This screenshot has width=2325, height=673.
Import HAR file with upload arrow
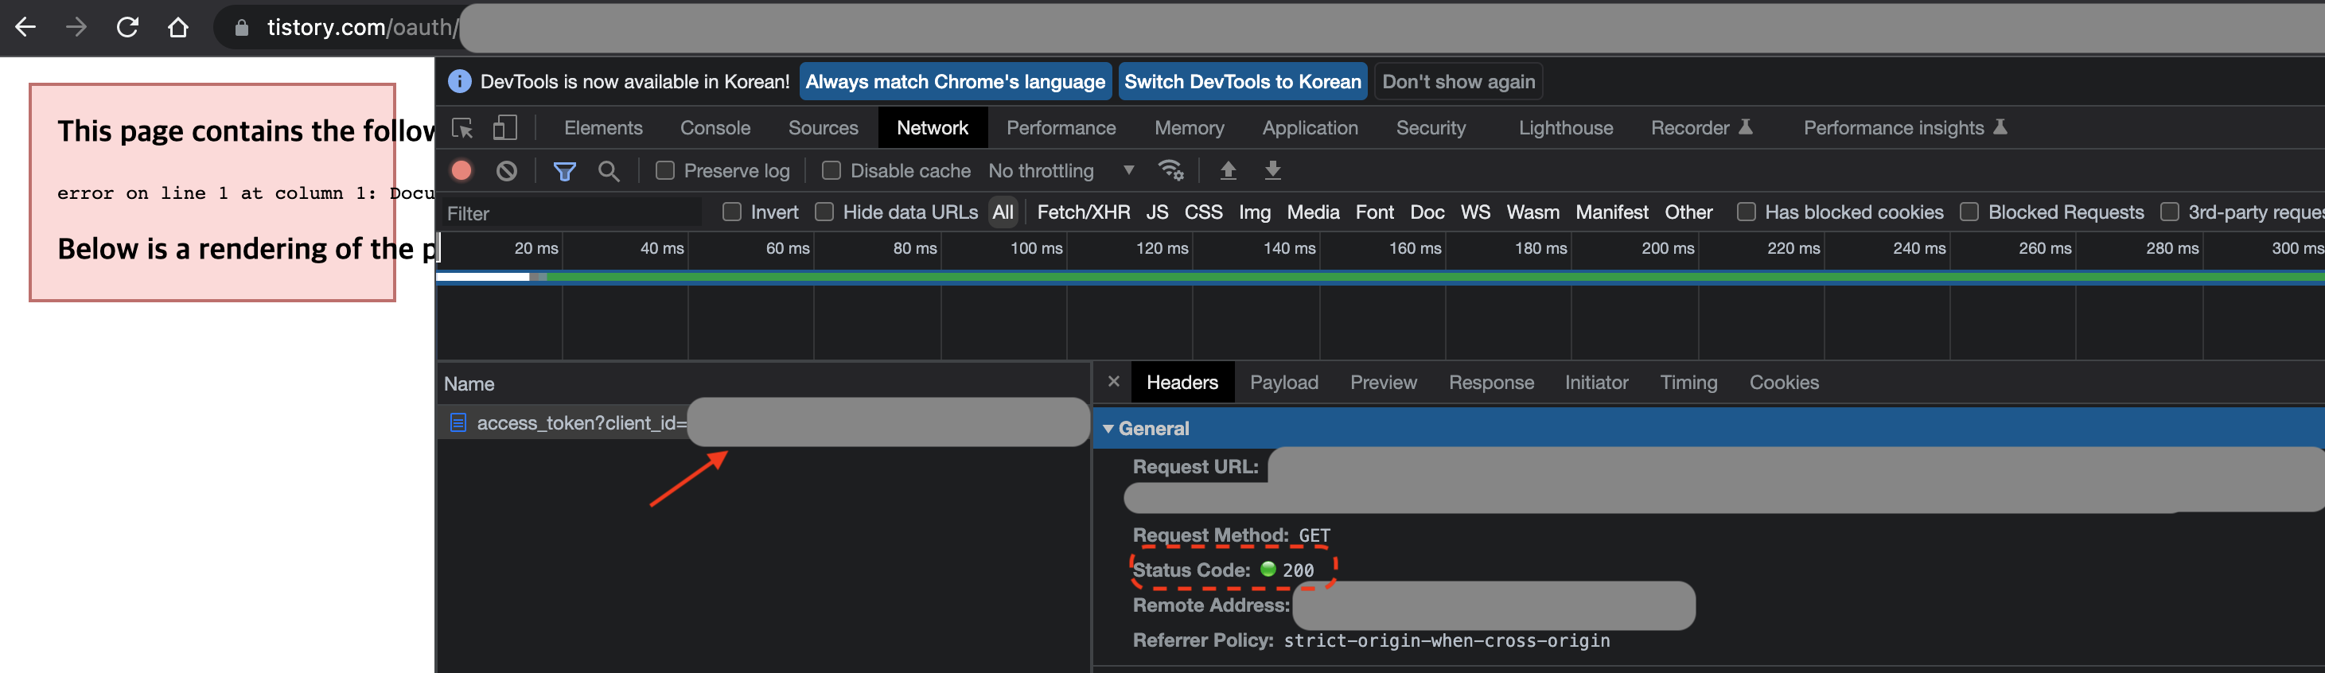coord(1228,169)
